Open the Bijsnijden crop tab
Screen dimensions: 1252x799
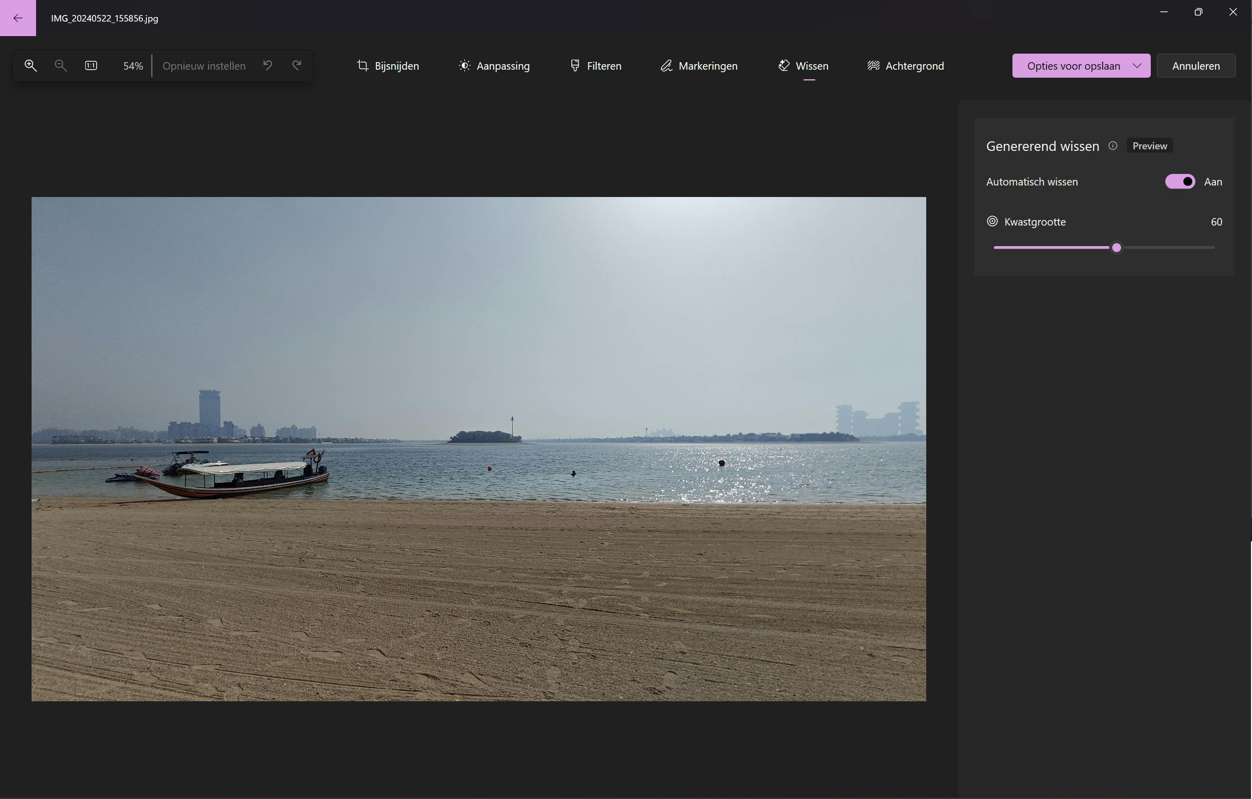coord(388,66)
